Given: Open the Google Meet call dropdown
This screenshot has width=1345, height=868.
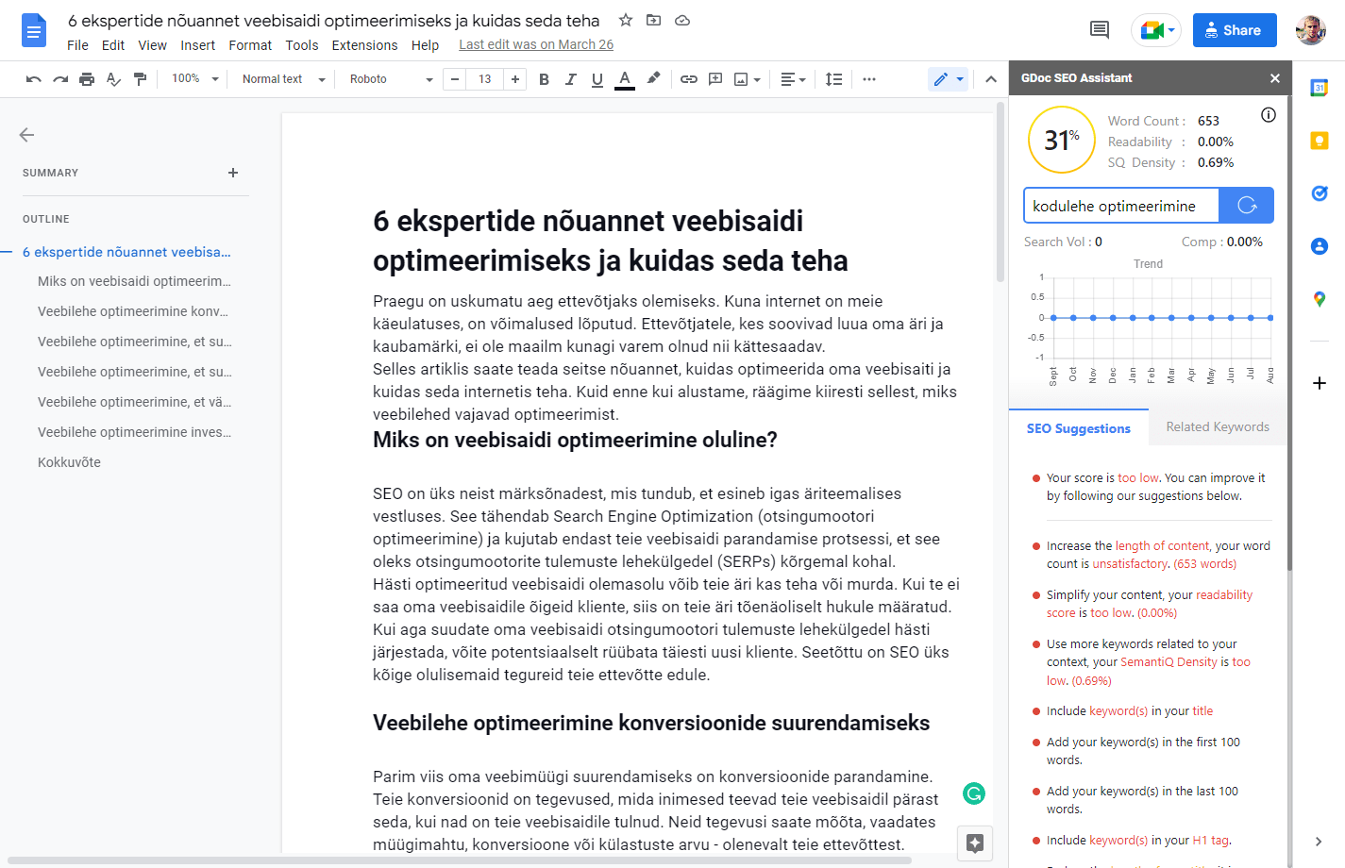Looking at the screenshot, I should point(1156,30).
